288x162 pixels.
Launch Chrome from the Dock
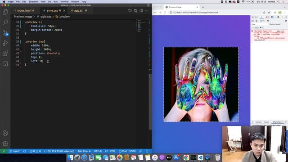(x=186, y=157)
